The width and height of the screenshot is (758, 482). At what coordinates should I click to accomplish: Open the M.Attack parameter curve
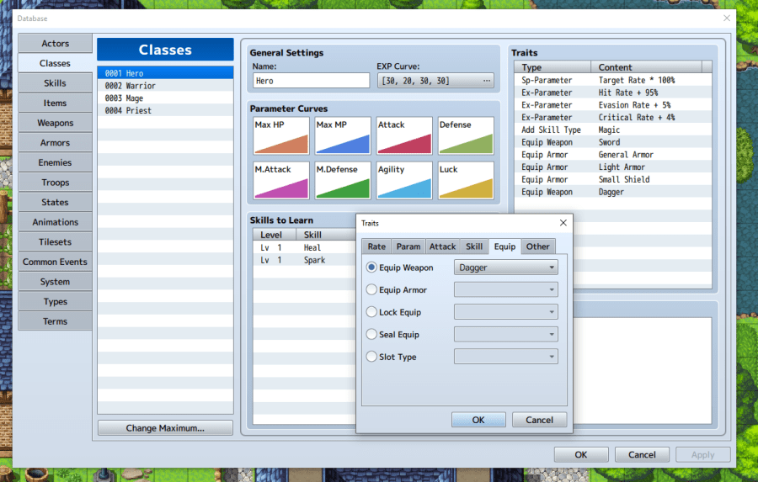tap(280, 181)
